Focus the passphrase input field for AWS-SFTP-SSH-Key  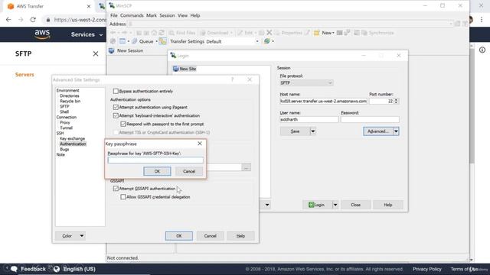pos(155,160)
